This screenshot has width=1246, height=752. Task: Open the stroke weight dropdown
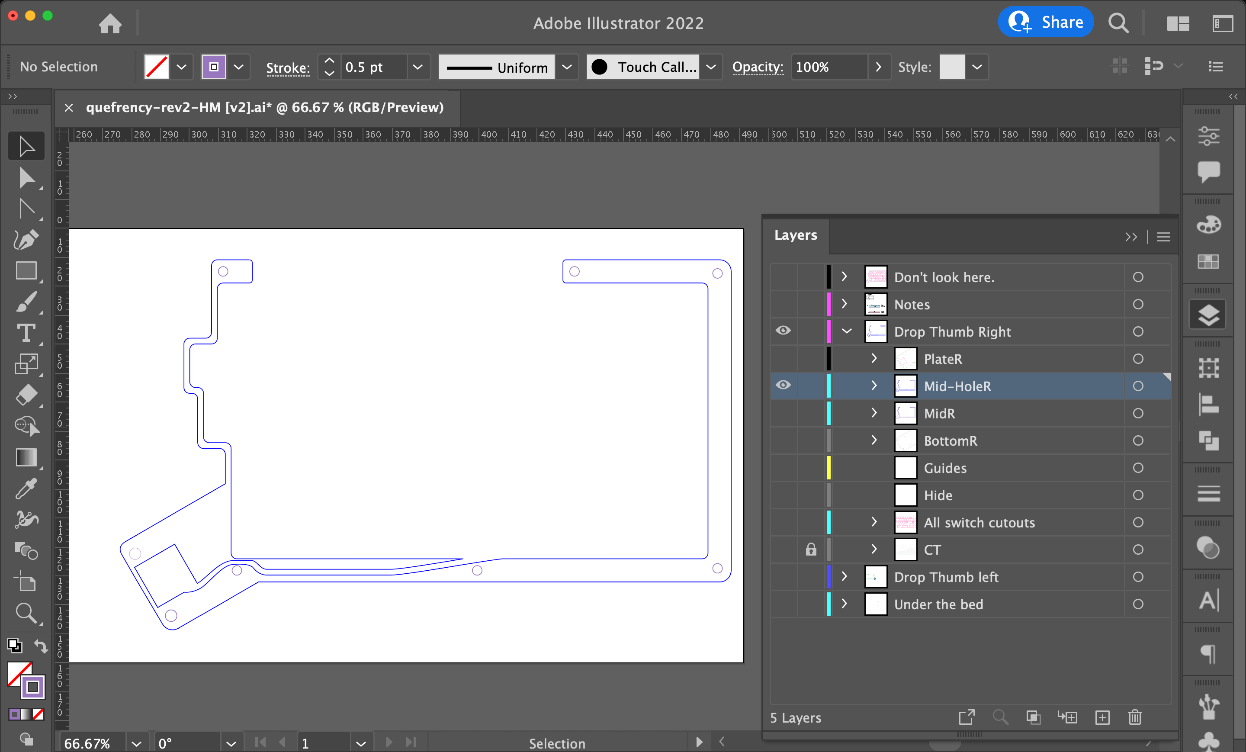click(x=417, y=67)
